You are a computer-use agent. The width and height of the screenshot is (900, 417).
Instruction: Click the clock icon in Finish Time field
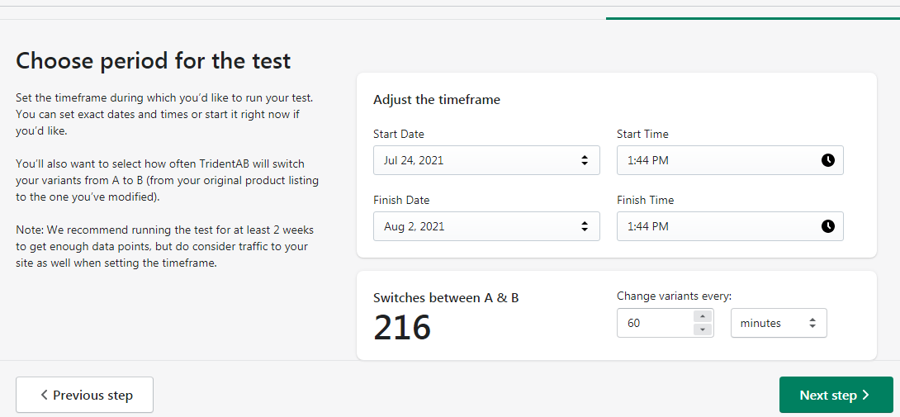tap(827, 226)
